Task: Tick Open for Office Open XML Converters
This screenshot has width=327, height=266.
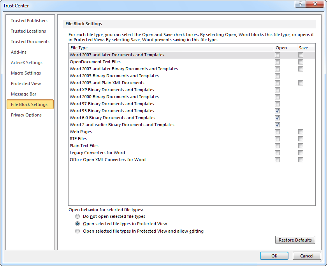Action: coord(277,160)
